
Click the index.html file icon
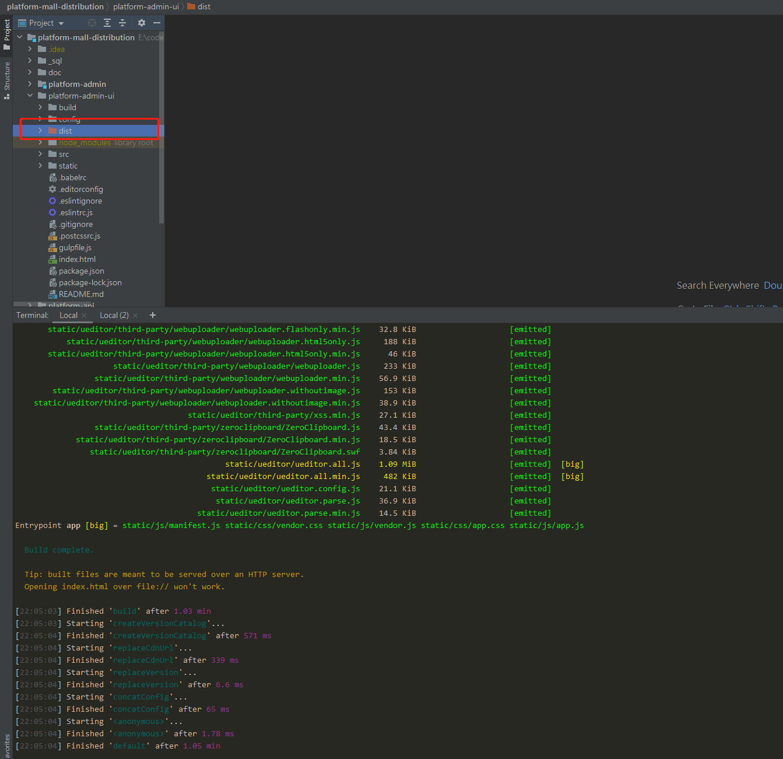point(52,259)
